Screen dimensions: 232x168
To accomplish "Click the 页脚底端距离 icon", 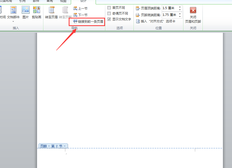I will (x=138, y=15).
